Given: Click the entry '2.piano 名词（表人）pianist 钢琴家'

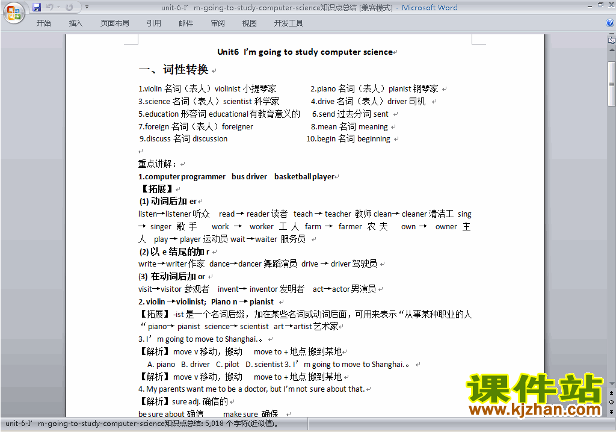Looking at the screenshot, I should coord(374,89).
